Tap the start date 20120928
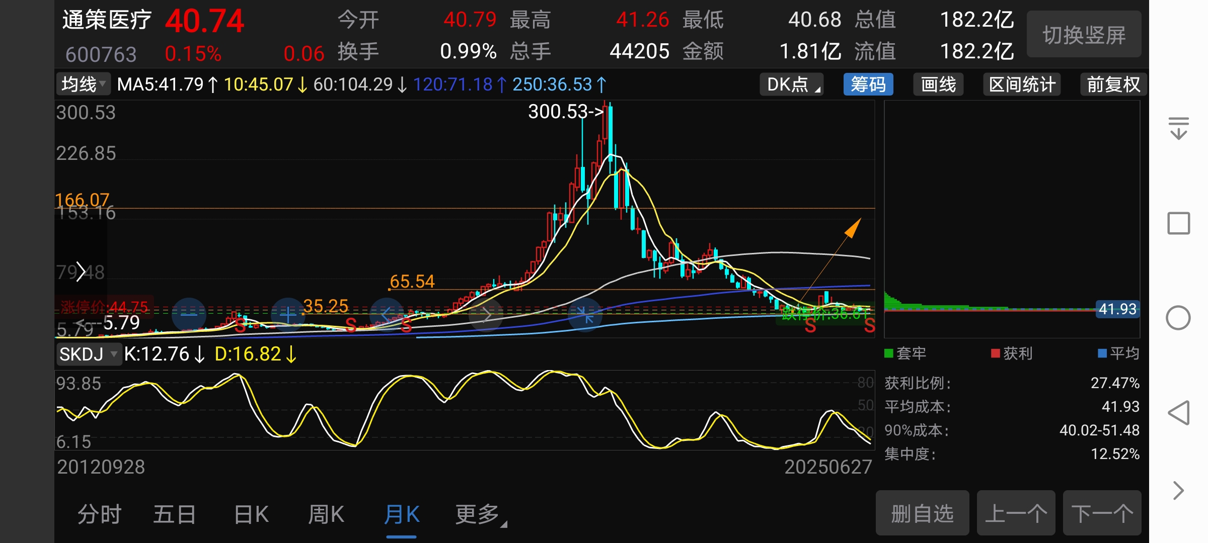 [101, 467]
